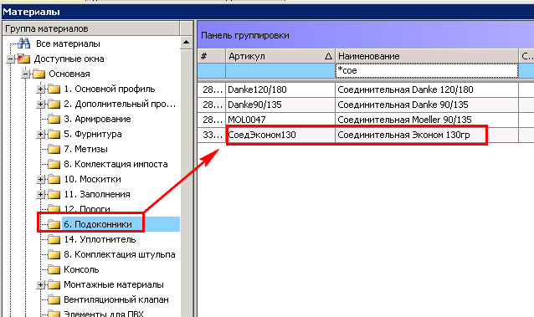
Task: Sort by the Наименование column header
Action: coord(427,56)
